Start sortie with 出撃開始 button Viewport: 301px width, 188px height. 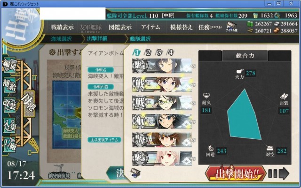click(x=236, y=173)
